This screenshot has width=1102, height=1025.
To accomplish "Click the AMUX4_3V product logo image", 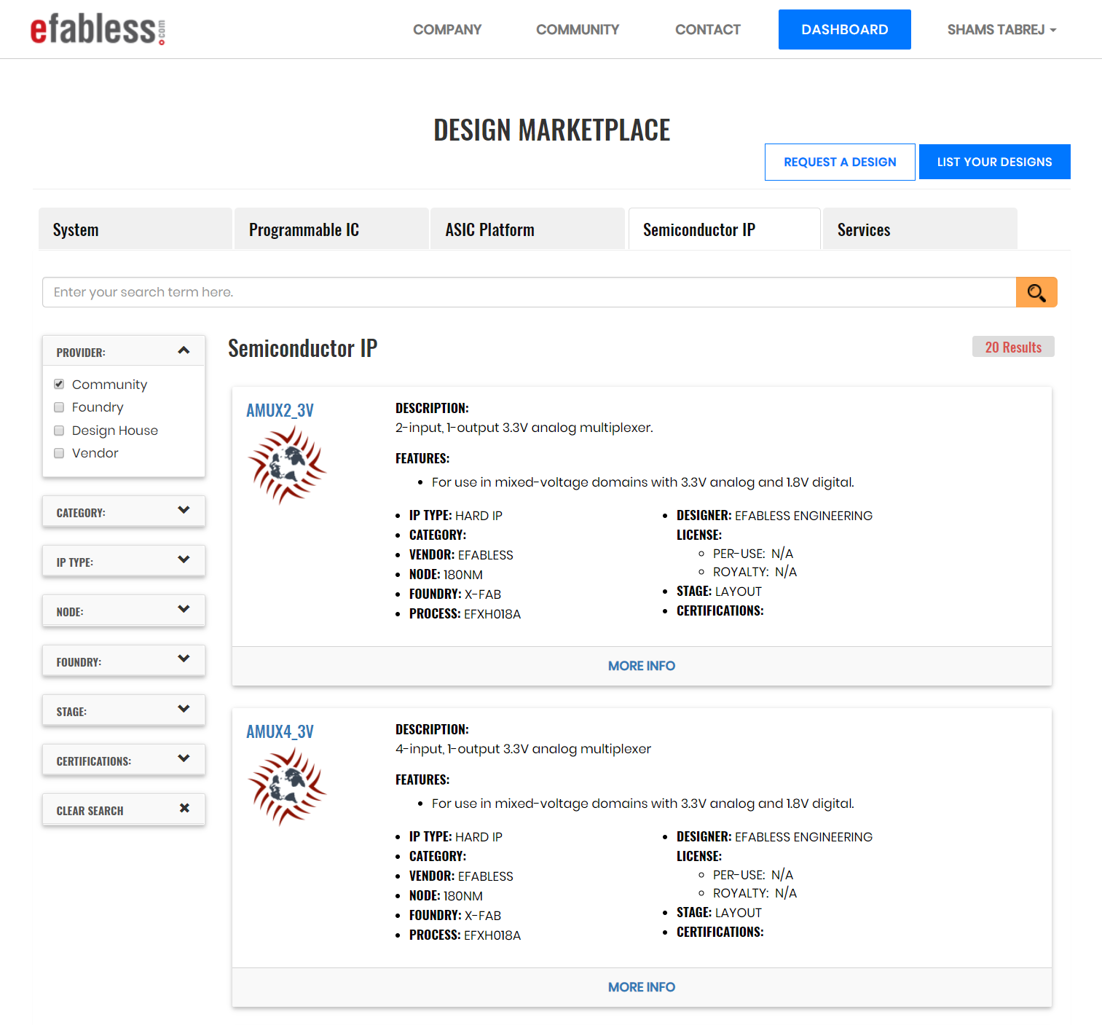I will pyautogui.click(x=287, y=787).
